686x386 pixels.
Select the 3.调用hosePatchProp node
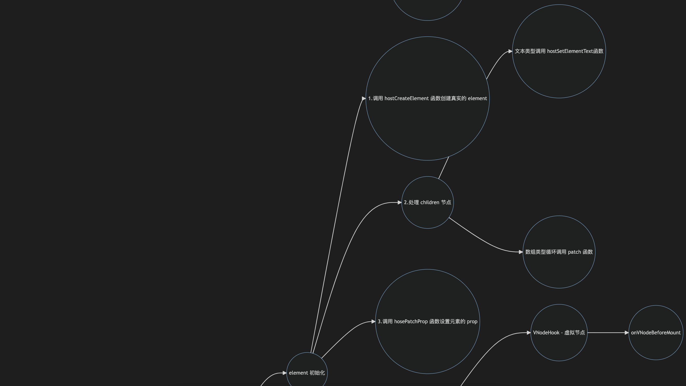pos(427,321)
